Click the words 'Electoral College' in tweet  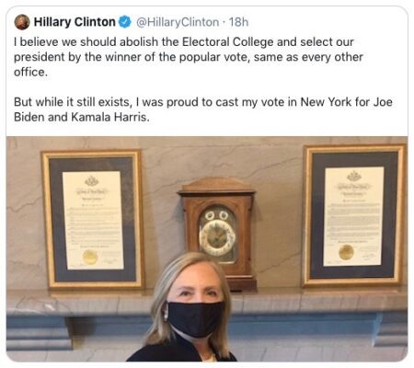(227, 42)
